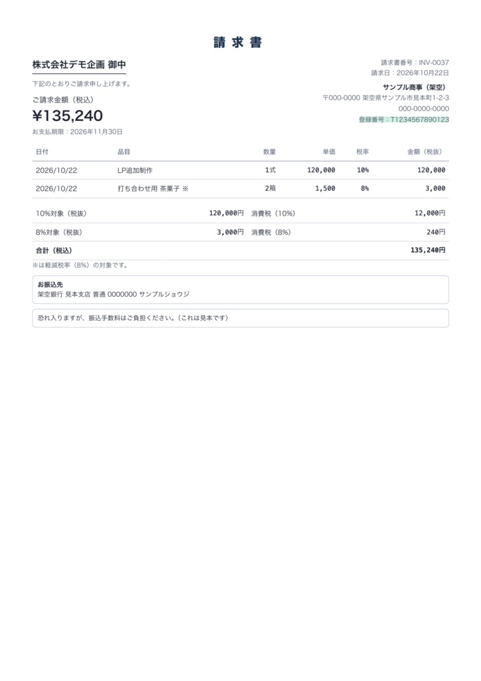Screen dimensions: 481x681
Task: Click the item 打ち合わせ用 茶菓子 ※
Action: (153, 188)
